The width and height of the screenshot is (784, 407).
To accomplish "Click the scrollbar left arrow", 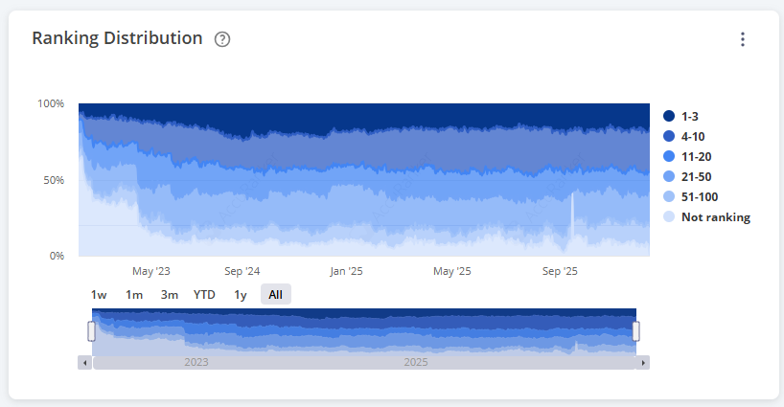I will pyautogui.click(x=85, y=363).
